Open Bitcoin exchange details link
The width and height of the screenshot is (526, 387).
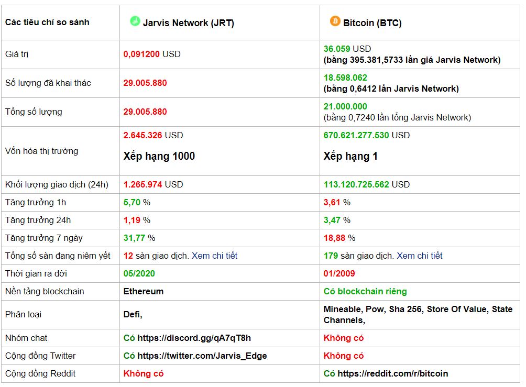coord(419,256)
